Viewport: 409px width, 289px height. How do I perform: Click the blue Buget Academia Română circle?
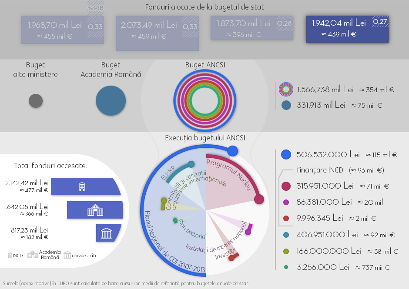pyautogui.click(x=111, y=100)
